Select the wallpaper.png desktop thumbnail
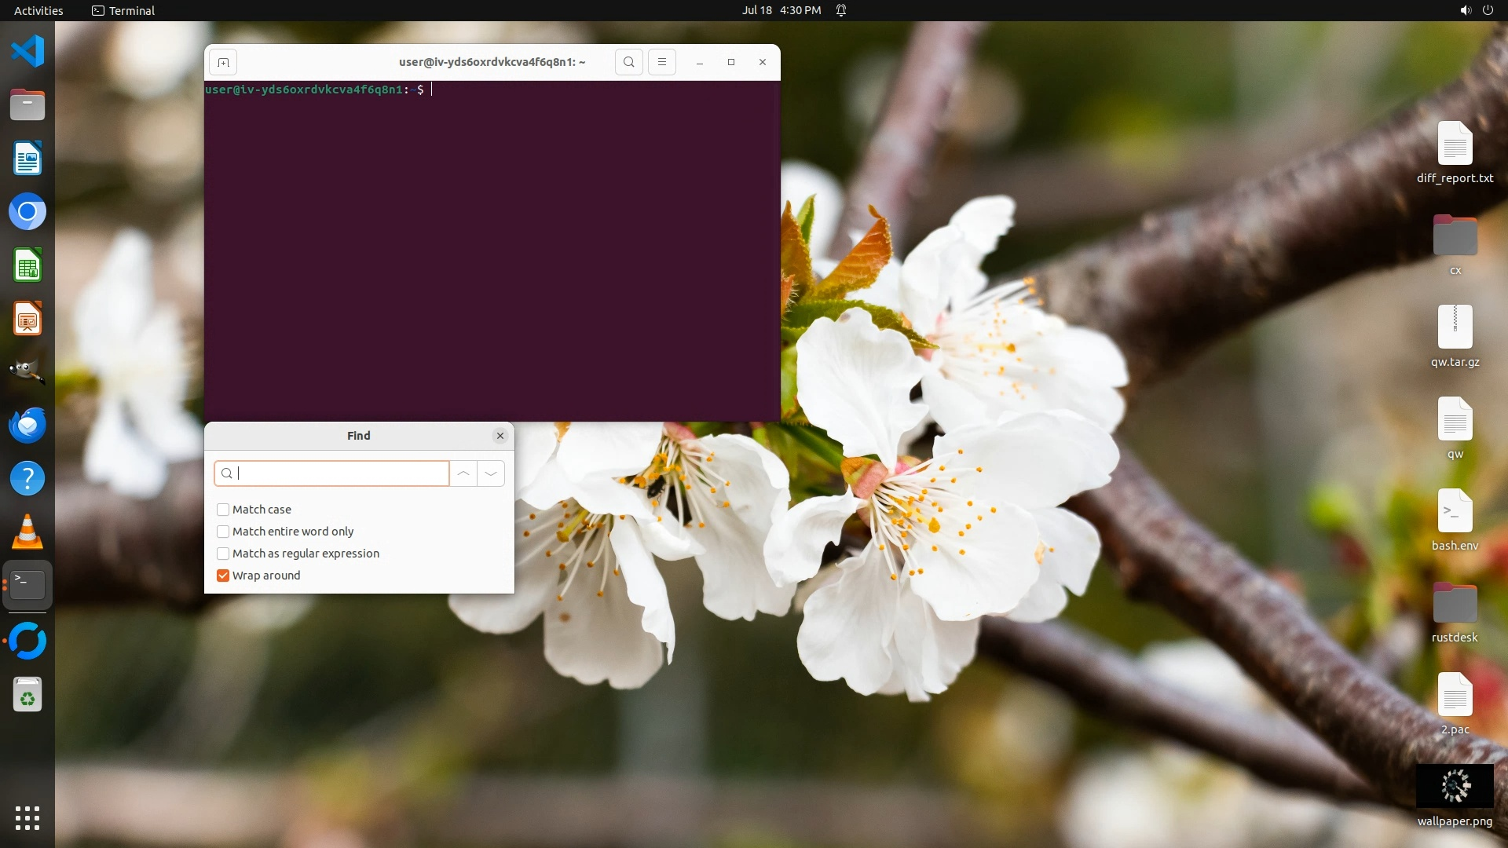Image resolution: width=1508 pixels, height=848 pixels. (x=1455, y=786)
